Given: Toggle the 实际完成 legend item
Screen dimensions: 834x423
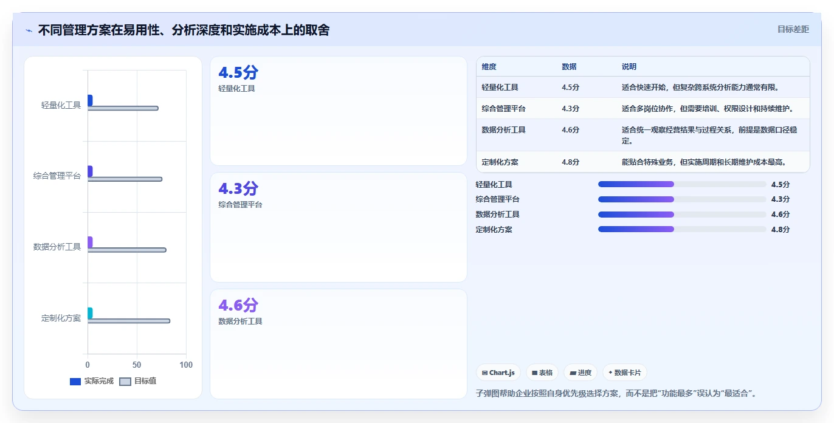Looking at the screenshot, I should (x=92, y=381).
